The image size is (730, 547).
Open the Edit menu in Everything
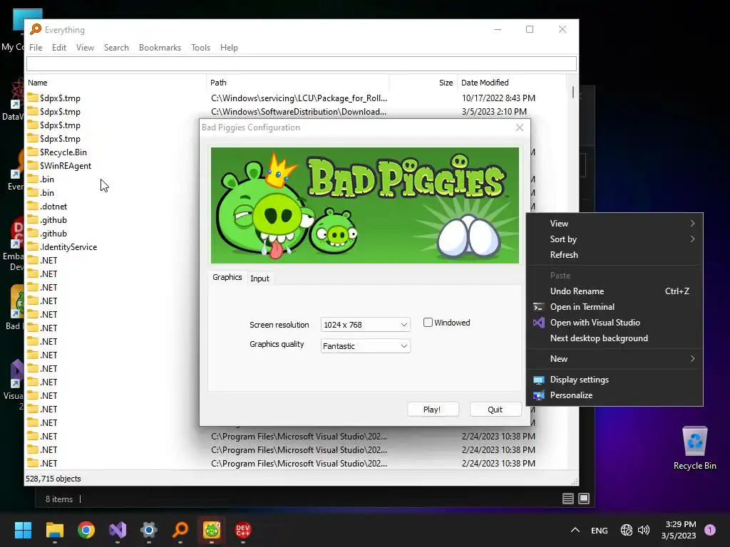(58, 48)
